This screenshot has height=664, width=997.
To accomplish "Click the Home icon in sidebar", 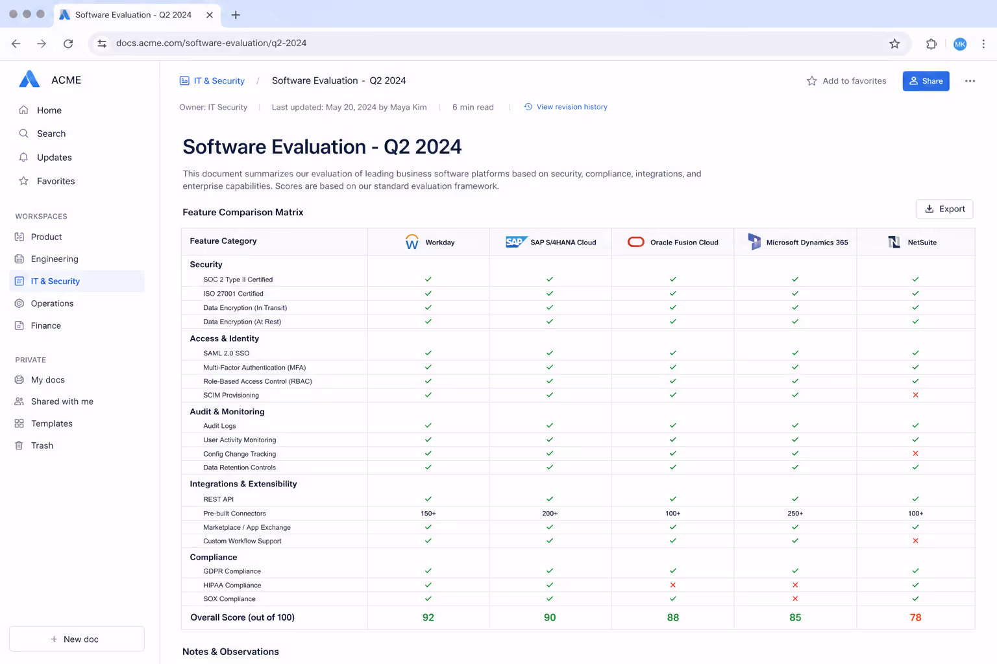I will point(23,110).
